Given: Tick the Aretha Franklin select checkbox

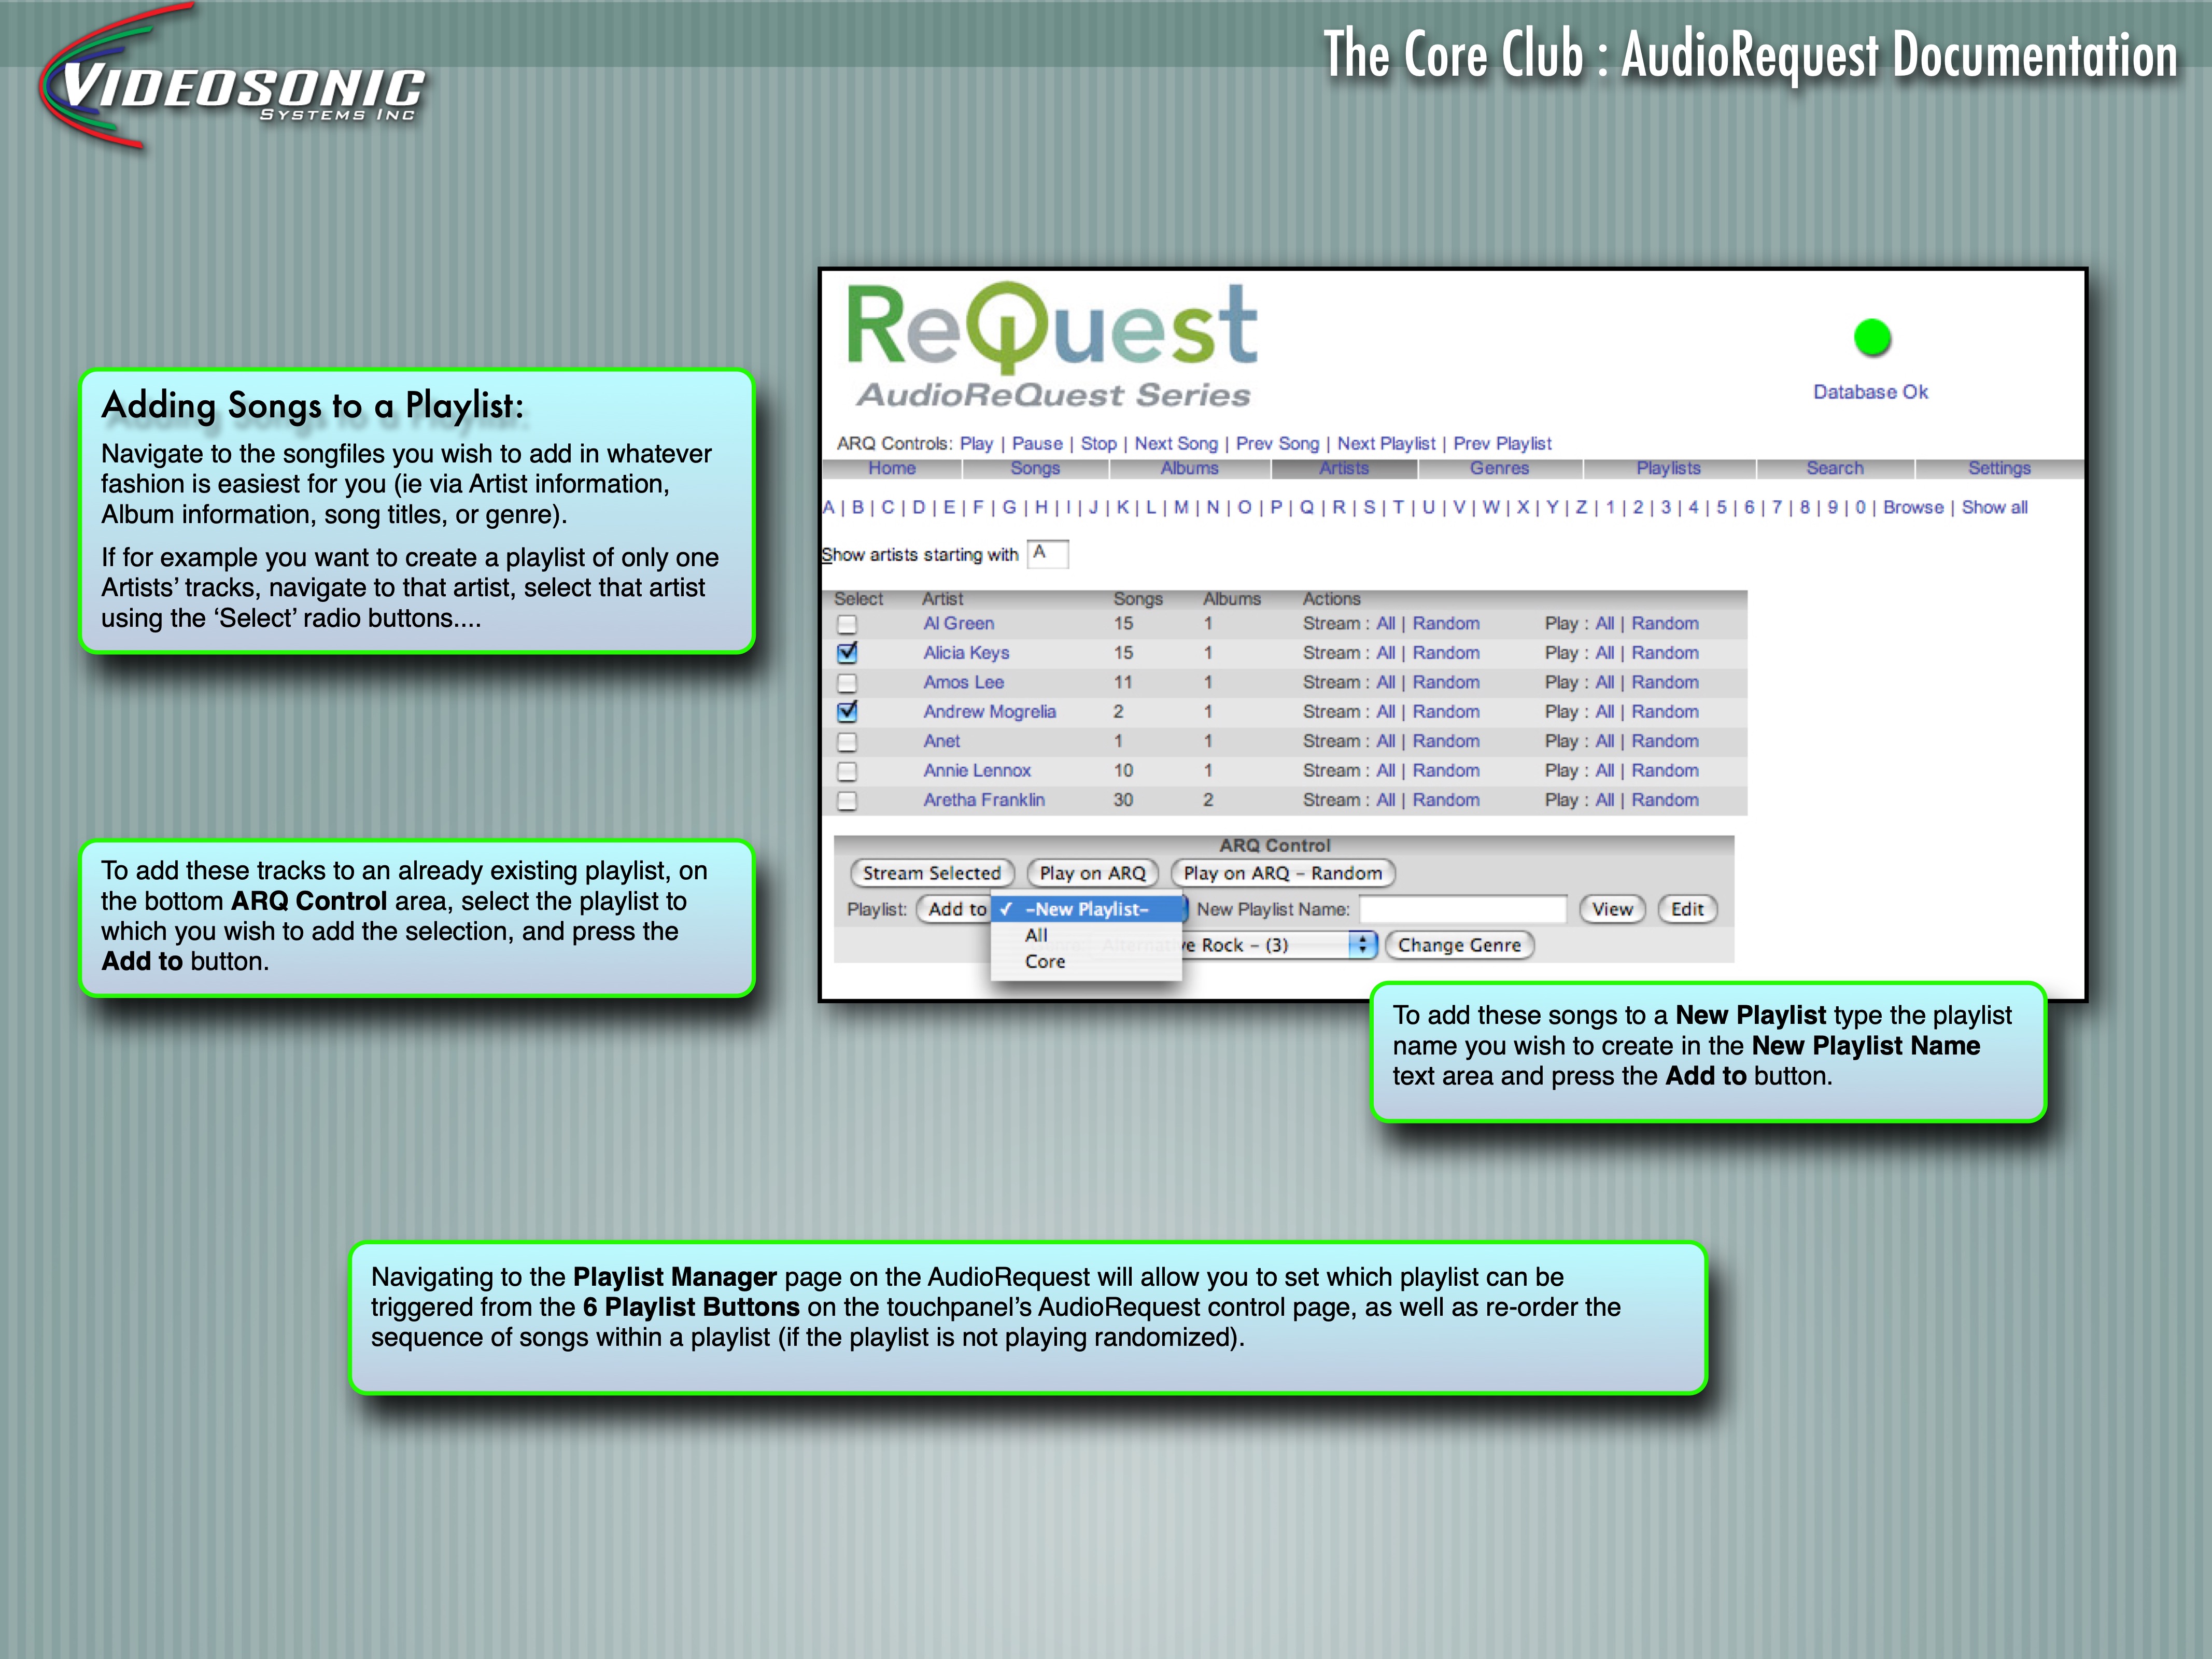Looking at the screenshot, I should click(x=847, y=801).
